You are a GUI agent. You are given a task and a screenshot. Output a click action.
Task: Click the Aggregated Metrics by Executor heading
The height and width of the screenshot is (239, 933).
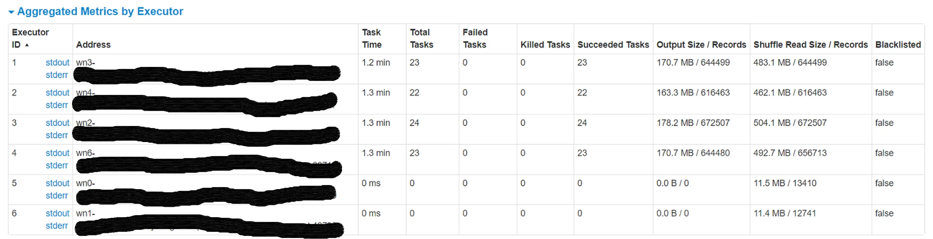tap(100, 12)
